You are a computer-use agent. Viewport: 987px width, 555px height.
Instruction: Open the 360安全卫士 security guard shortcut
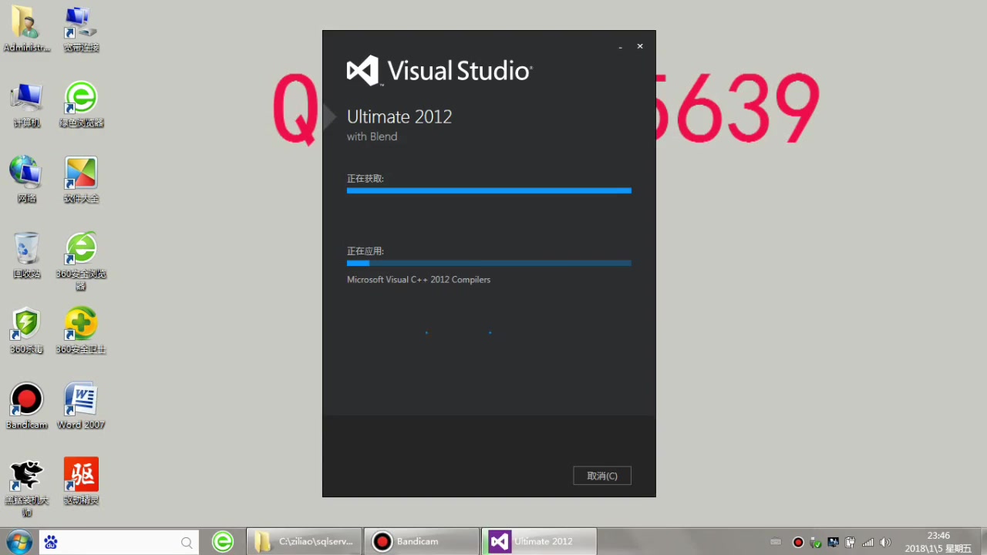[x=81, y=330]
